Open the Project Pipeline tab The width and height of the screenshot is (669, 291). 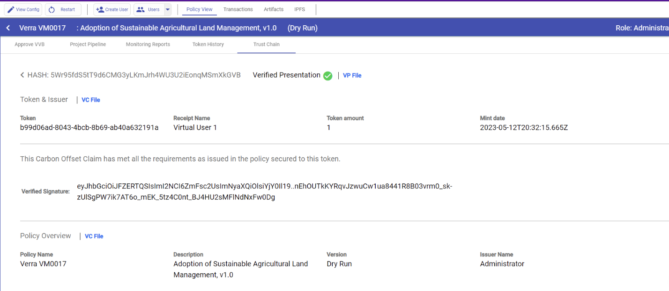coord(88,44)
